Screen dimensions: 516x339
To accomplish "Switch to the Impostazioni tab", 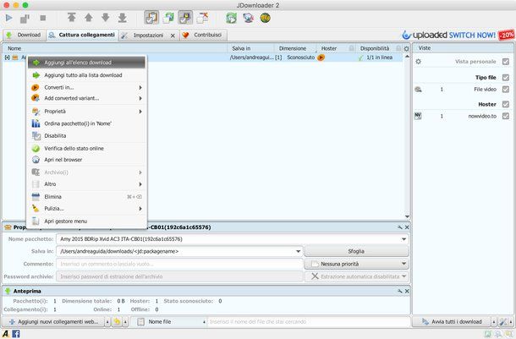I will click(148, 36).
